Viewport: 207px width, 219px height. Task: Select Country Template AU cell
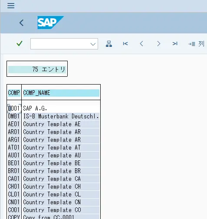[x=61, y=155]
